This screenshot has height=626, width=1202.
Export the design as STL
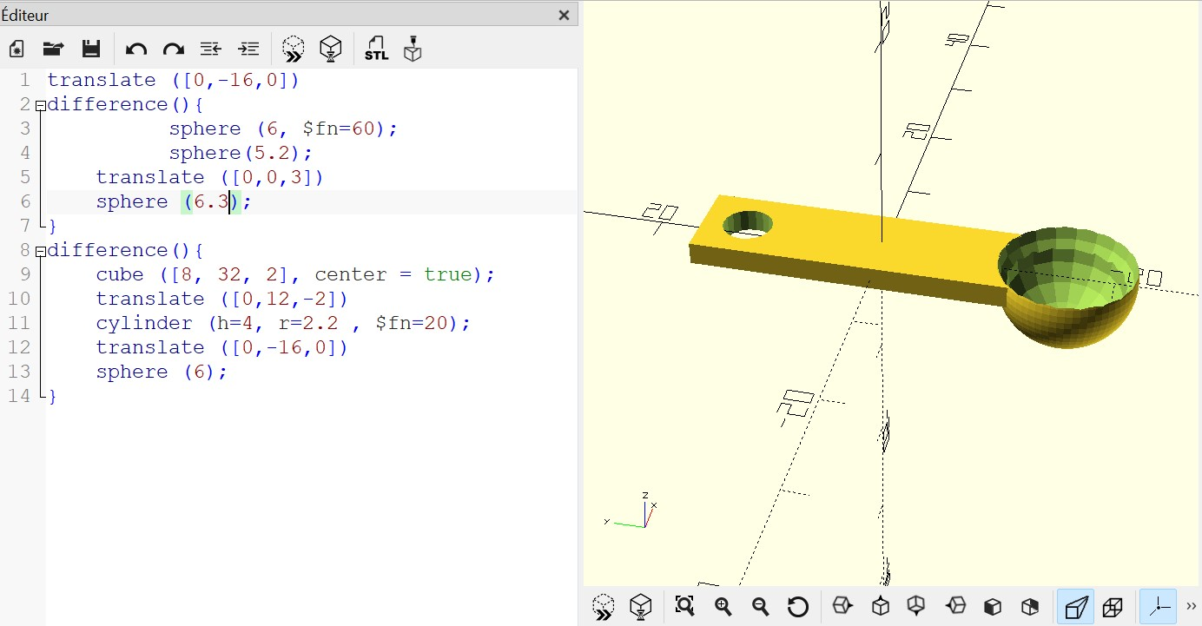[376, 49]
